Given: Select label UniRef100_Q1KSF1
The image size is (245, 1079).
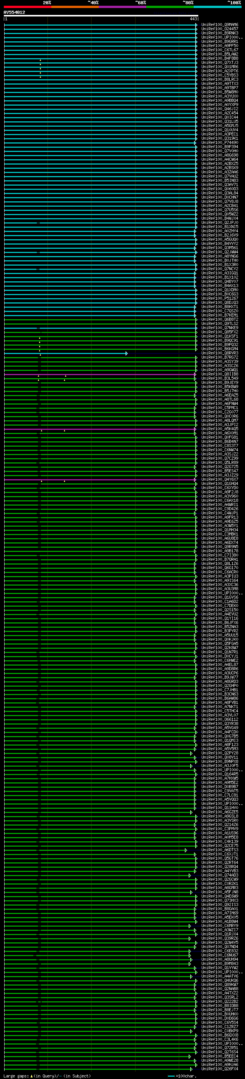Looking at the screenshot, I should 219,336.
